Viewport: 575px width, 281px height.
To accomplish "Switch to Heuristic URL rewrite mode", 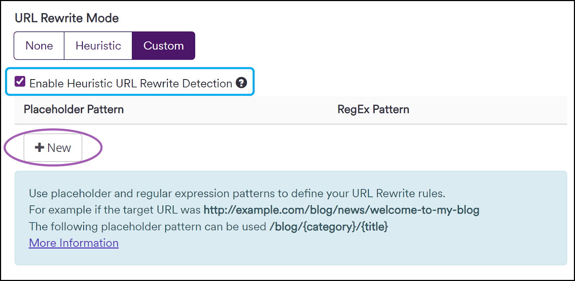I will pos(98,45).
